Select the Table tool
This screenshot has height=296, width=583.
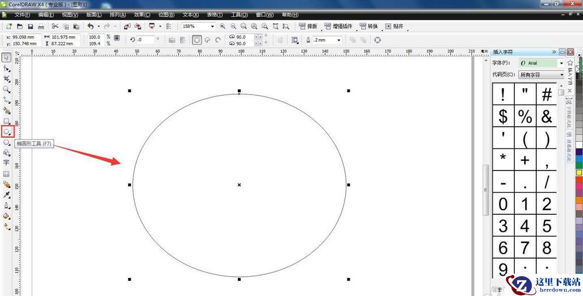(x=6, y=174)
